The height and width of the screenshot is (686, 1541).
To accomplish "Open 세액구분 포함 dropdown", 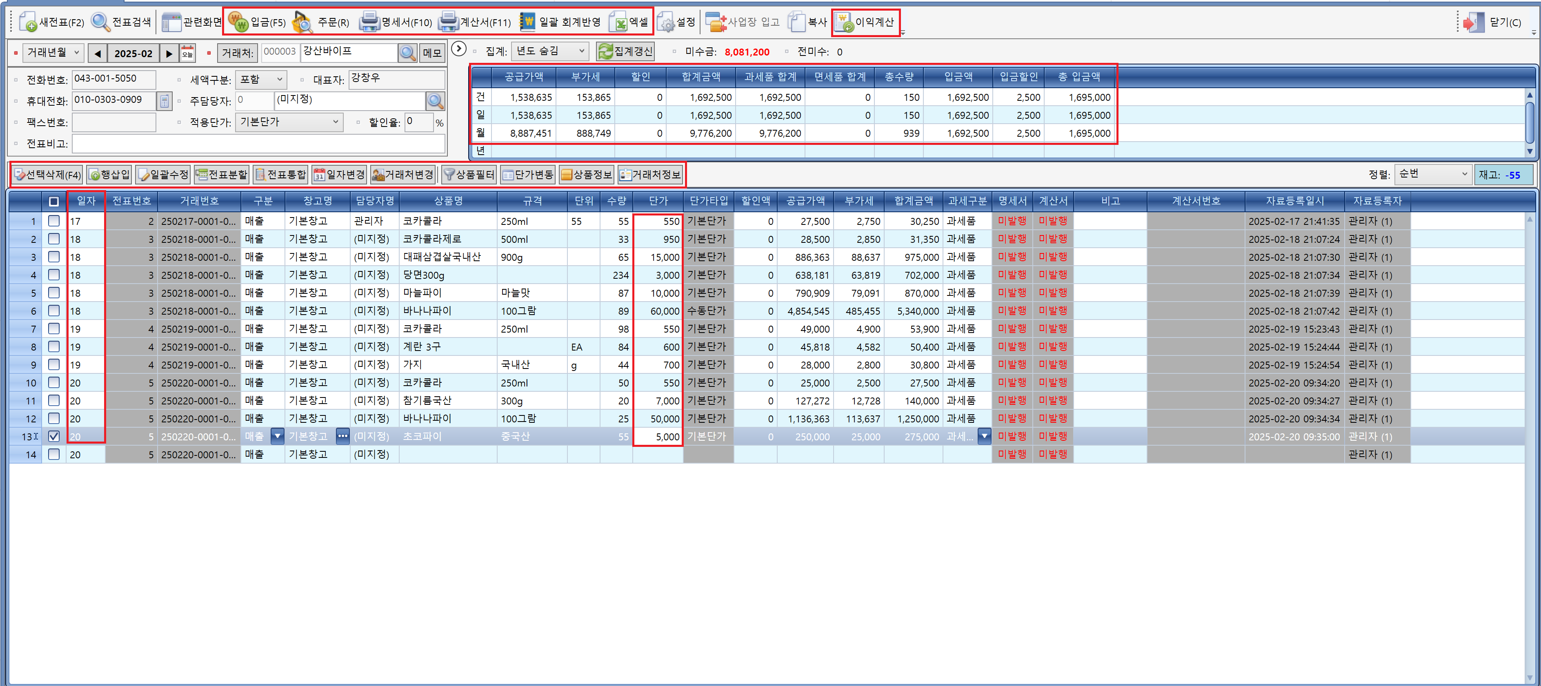I will [261, 80].
